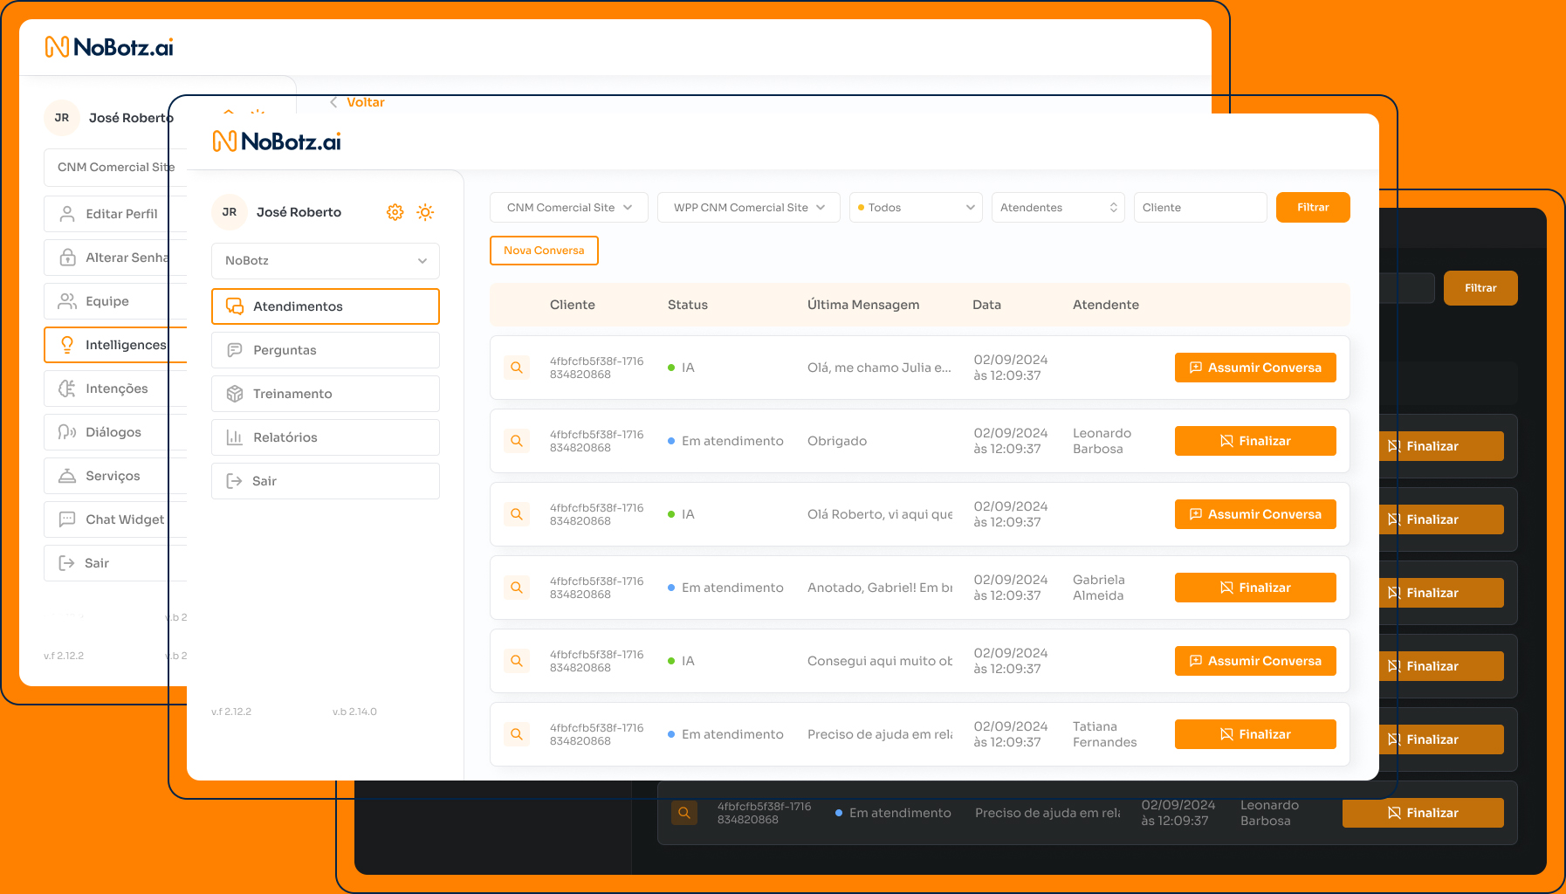The height and width of the screenshot is (894, 1566).
Task: Click the Equipe people icon
Action: [67, 301]
